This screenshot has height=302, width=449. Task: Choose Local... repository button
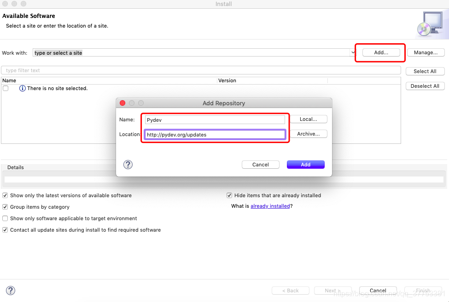tap(309, 119)
